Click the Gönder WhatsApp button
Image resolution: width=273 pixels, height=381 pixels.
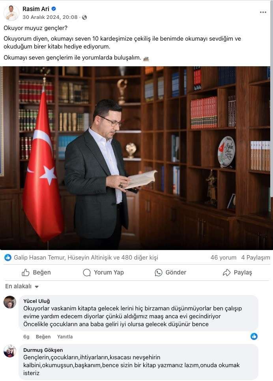(170, 273)
